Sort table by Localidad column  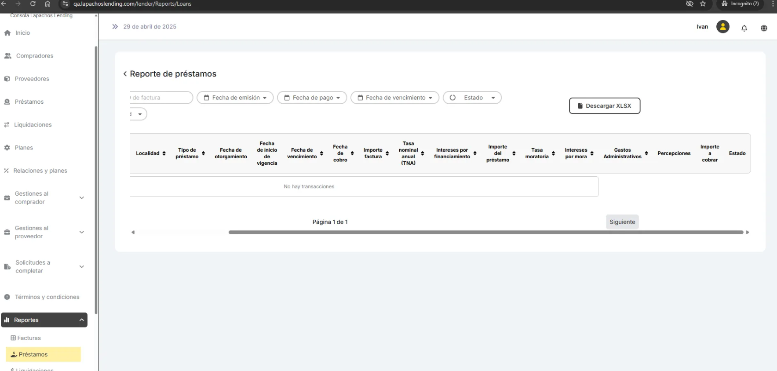pyautogui.click(x=164, y=153)
